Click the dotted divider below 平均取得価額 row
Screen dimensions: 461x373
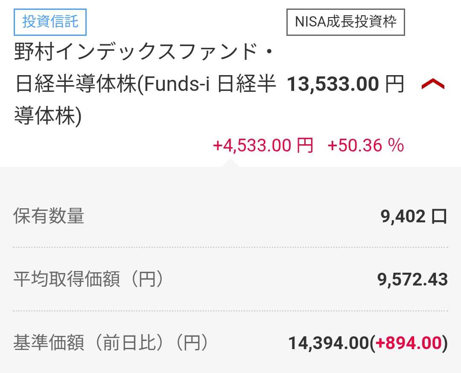[x=230, y=311]
